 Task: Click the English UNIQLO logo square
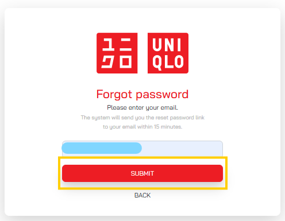tap(168, 53)
